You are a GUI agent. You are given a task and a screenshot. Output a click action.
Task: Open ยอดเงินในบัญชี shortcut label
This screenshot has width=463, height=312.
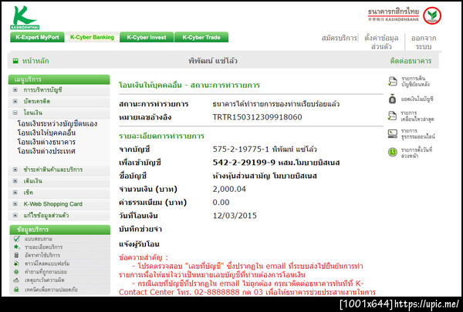tap(417, 99)
